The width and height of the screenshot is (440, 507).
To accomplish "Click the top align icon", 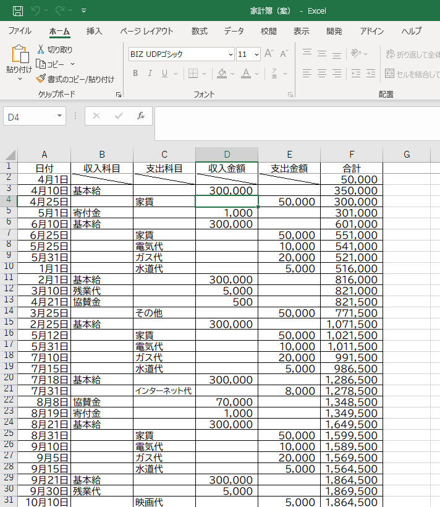I will tap(307, 53).
